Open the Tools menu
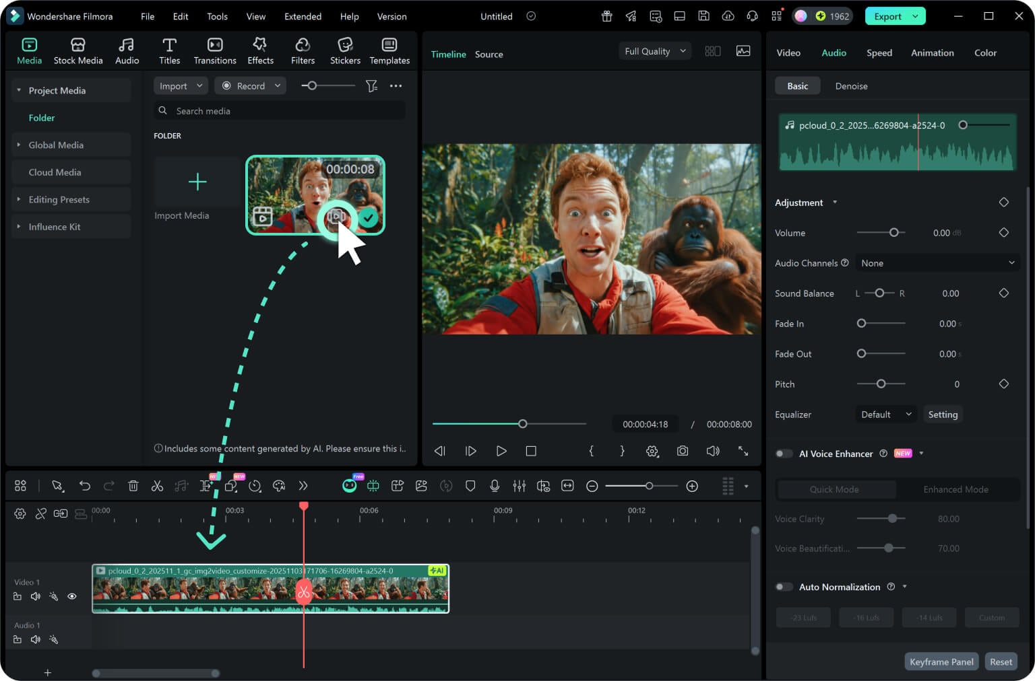The image size is (1035, 681). coord(217,16)
